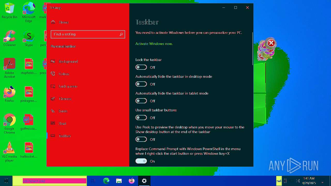Open Start settings page
The height and width of the screenshot is (186, 331).
click(x=88, y=123)
